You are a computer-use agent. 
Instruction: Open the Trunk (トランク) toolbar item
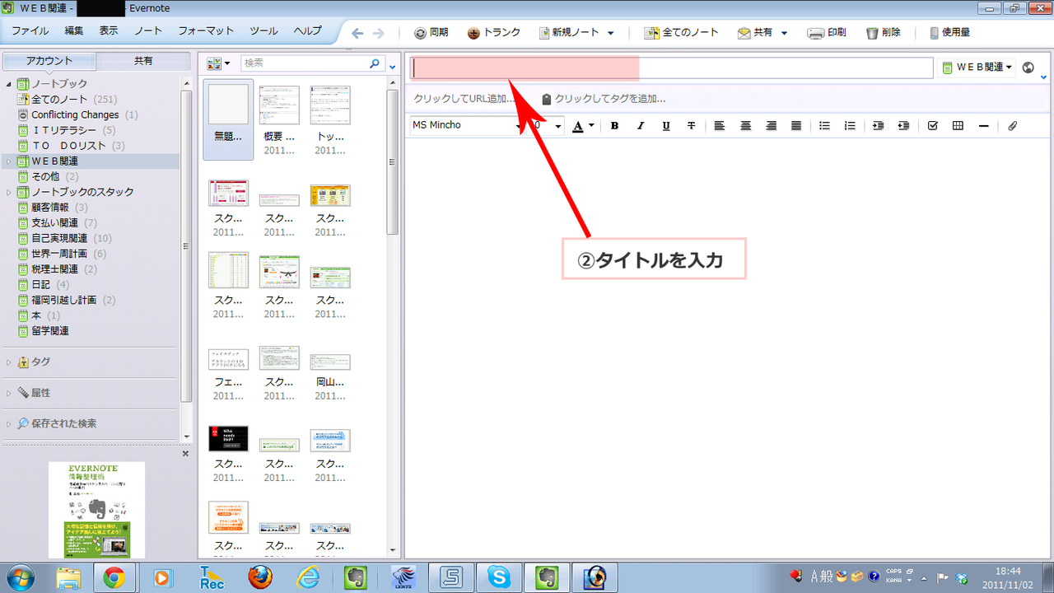494,33
